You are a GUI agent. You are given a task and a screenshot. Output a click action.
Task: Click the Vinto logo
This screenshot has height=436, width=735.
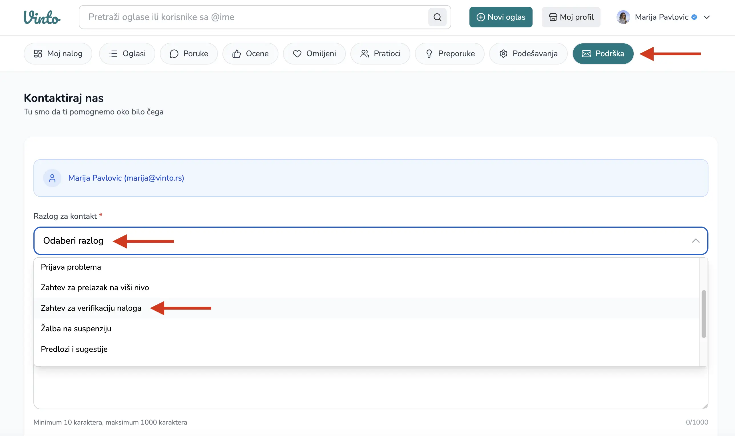click(42, 17)
